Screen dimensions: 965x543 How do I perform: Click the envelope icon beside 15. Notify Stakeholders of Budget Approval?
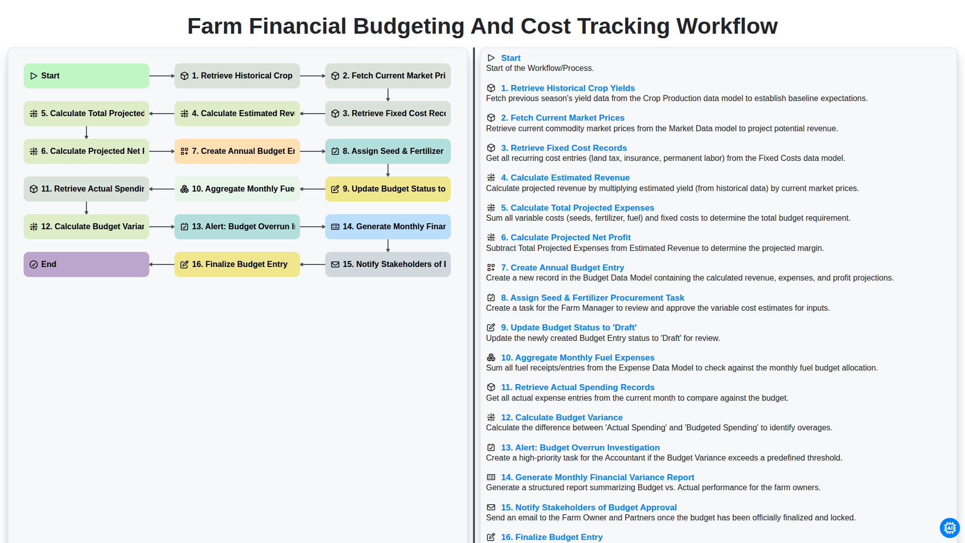tap(491, 507)
